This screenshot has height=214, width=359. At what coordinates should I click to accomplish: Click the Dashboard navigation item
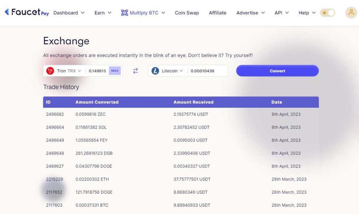click(x=66, y=13)
